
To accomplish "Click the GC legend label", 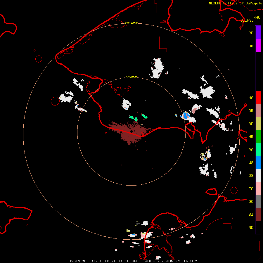I will (x=251, y=202).
